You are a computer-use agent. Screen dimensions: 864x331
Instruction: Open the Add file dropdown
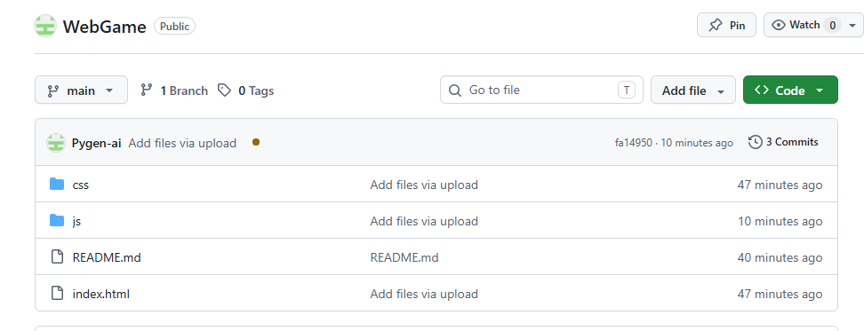point(692,91)
